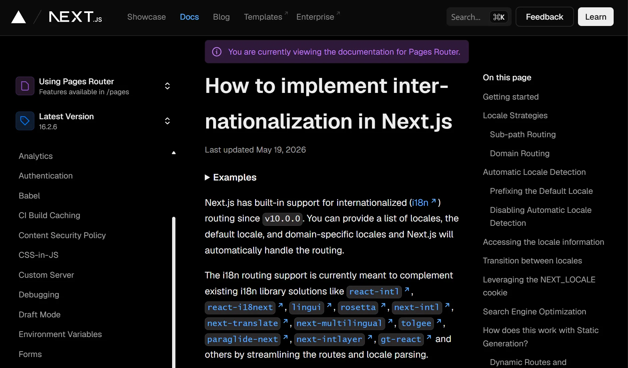This screenshot has height=368, width=628.
Task: Click the Latest Version tag icon
Action: [x=25, y=121]
